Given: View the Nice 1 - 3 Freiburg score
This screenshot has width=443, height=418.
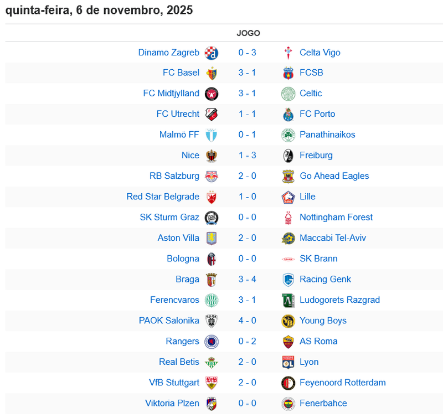Looking at the screenshot, I should (x=248, y=156).
